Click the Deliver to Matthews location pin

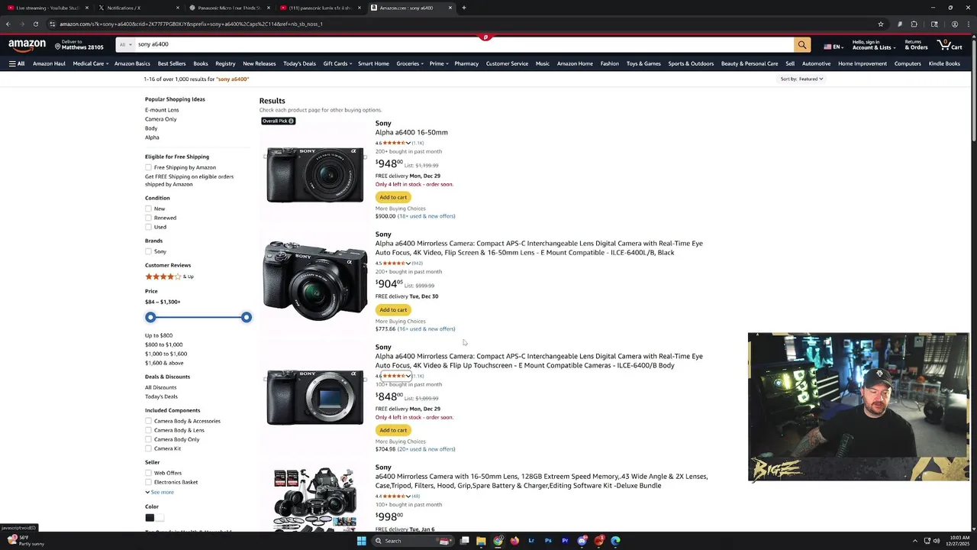point(57,47)
